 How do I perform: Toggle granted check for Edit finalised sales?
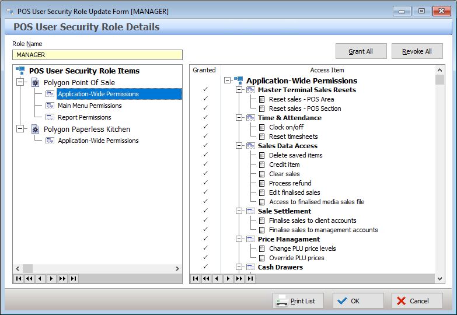pos(205,192)
